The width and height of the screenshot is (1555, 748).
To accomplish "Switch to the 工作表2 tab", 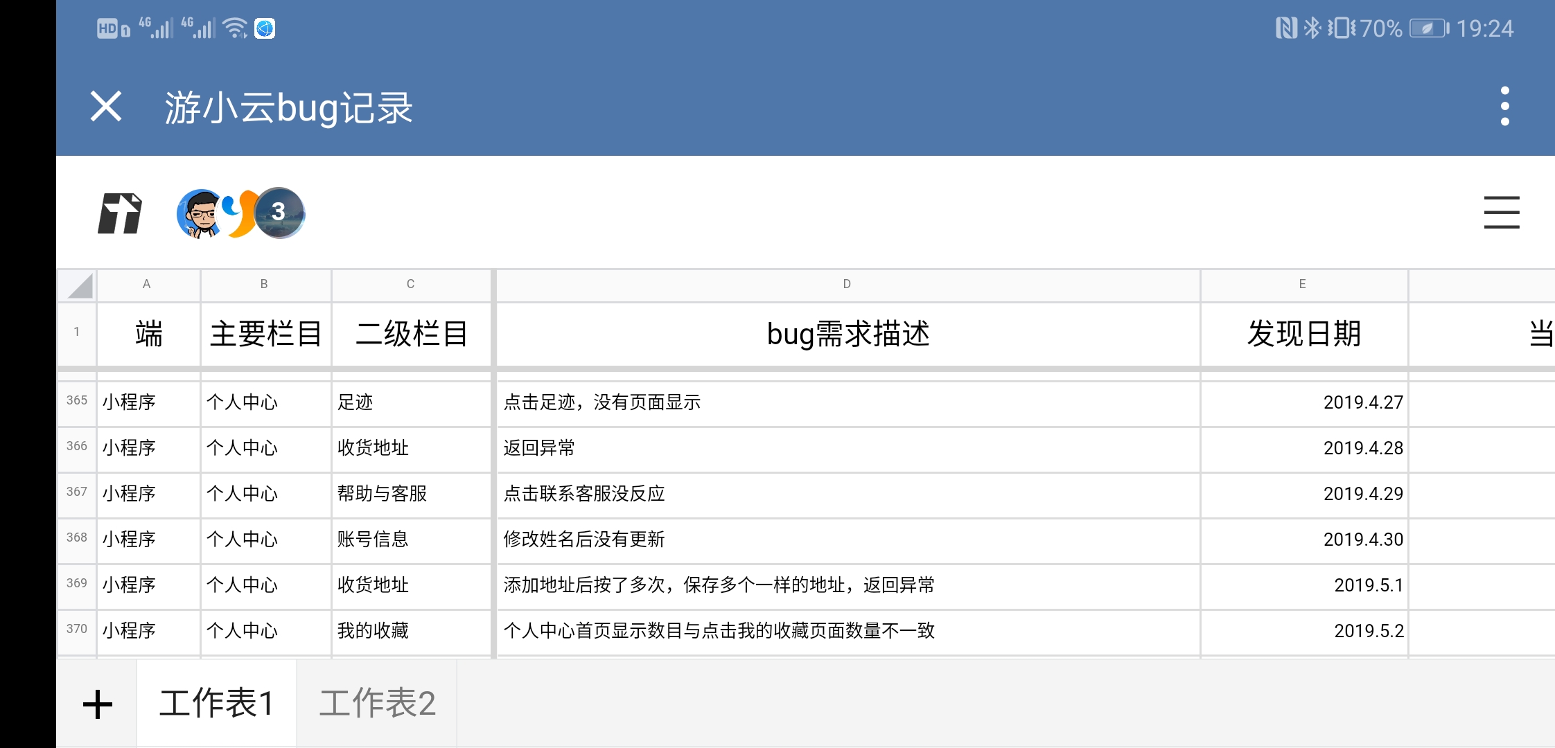I will pyautogui.click(x=377, y=703).
